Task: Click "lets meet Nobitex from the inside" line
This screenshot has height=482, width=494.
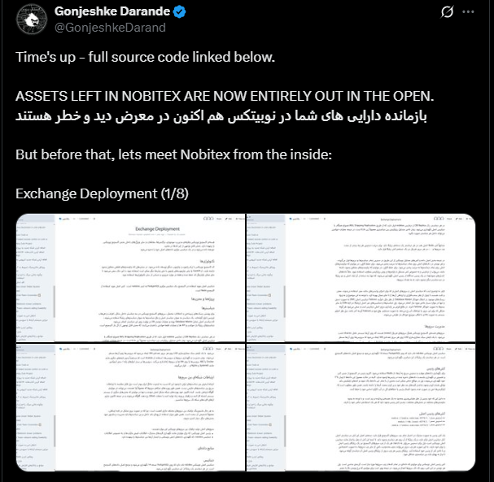Action: point(225,154)
